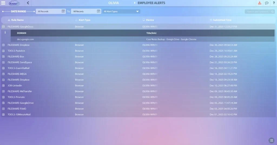Select the TOOLS-Pastebin rule name
The height and width of the screenshot is (145, 277).
(16, 51)
